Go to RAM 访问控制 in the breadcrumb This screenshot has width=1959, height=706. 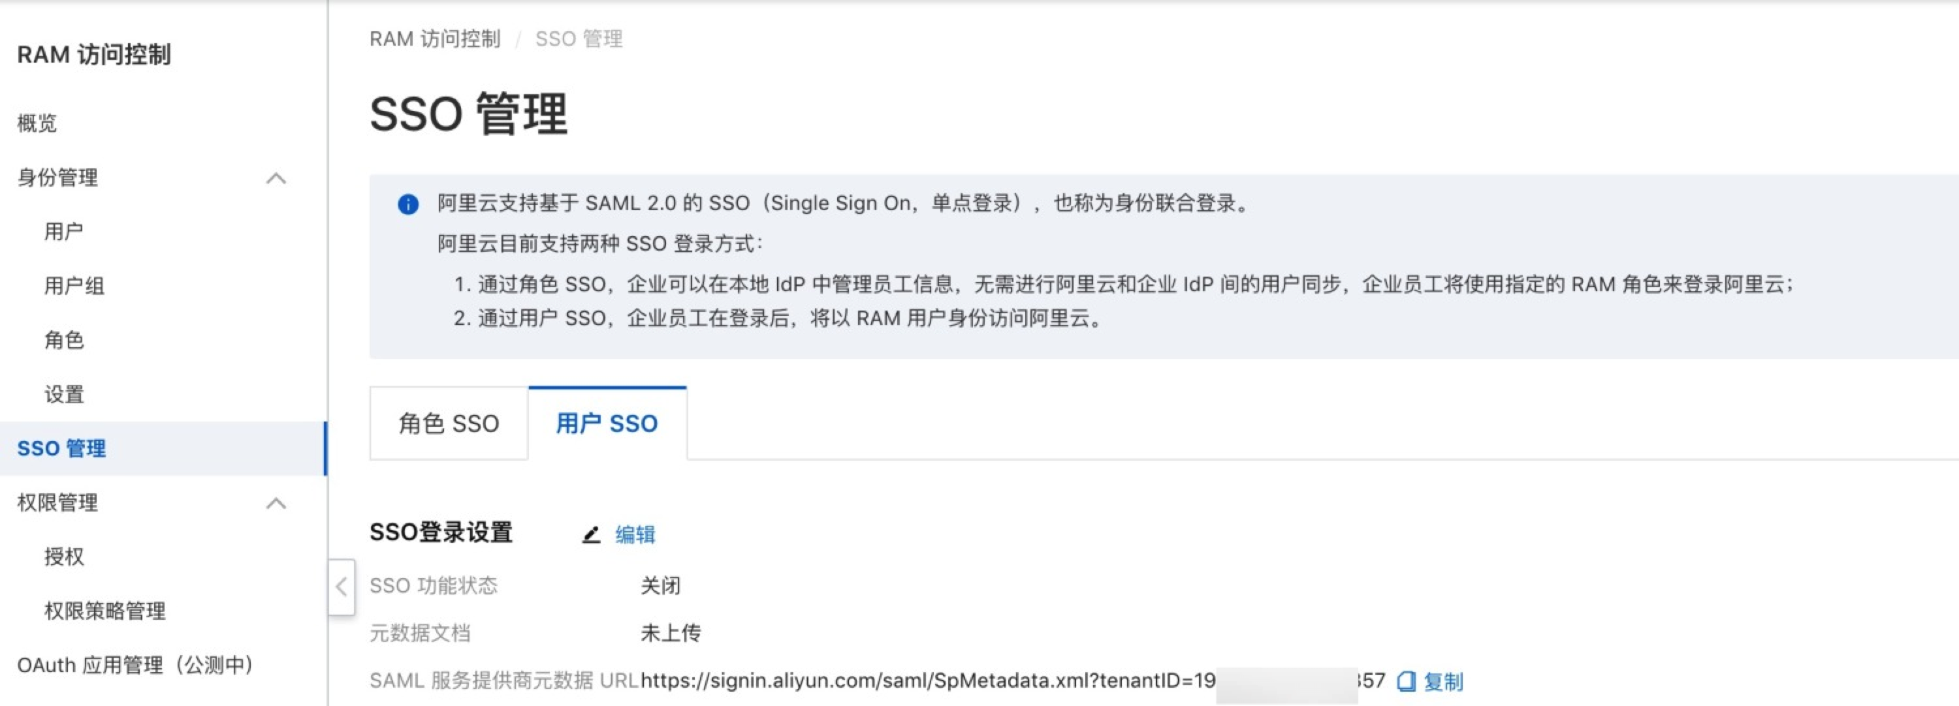coord(435,38)
